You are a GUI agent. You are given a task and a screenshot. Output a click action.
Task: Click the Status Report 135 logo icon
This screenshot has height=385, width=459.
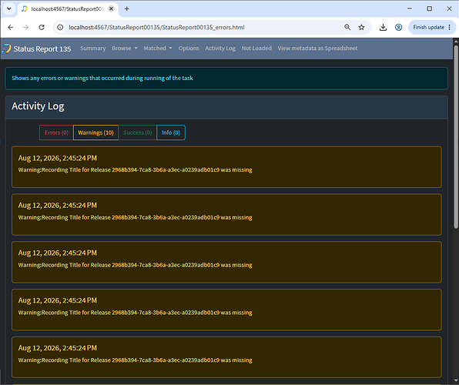[x=6, y=49]
